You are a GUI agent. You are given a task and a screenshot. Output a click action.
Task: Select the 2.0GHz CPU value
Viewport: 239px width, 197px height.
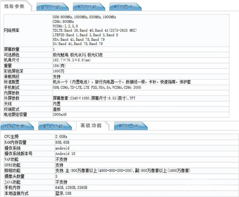[x=61, y=137]
